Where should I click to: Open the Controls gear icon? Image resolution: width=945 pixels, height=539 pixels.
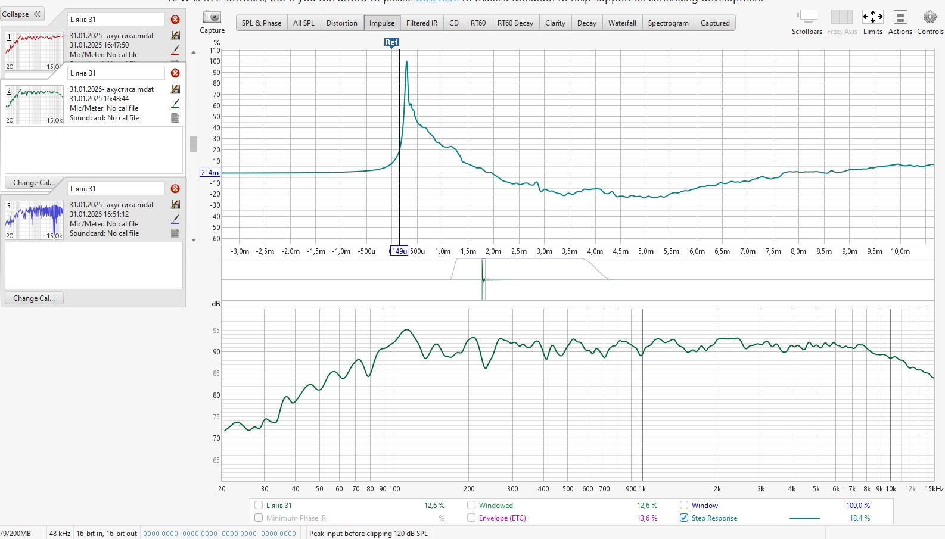(930, 17)
